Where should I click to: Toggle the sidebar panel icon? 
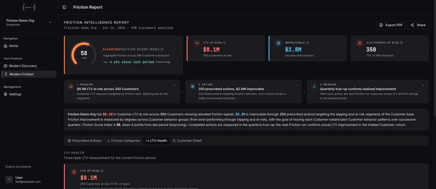pos(64,7)
